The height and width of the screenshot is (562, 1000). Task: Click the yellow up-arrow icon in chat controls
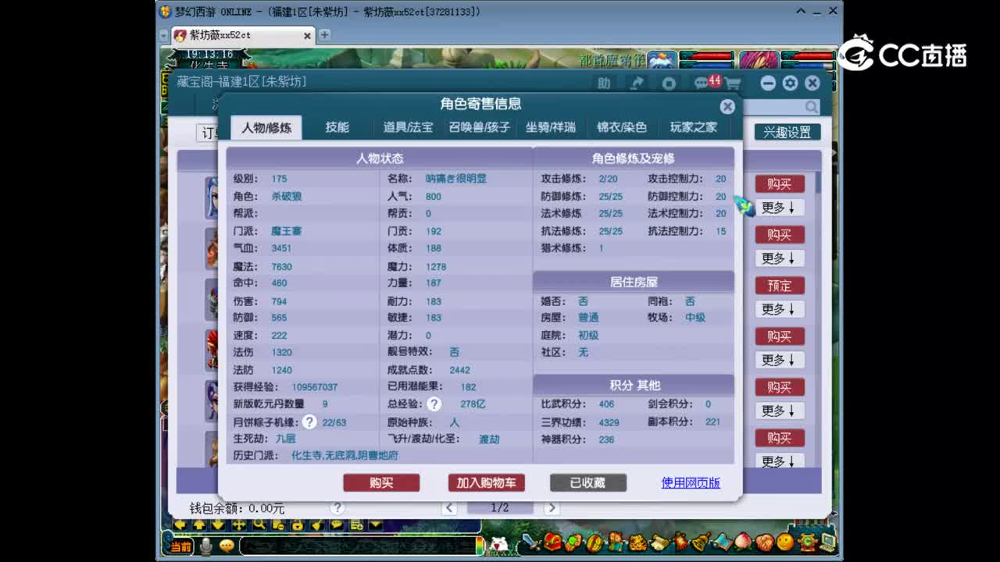pyautogui.click(x=199, y=525)
